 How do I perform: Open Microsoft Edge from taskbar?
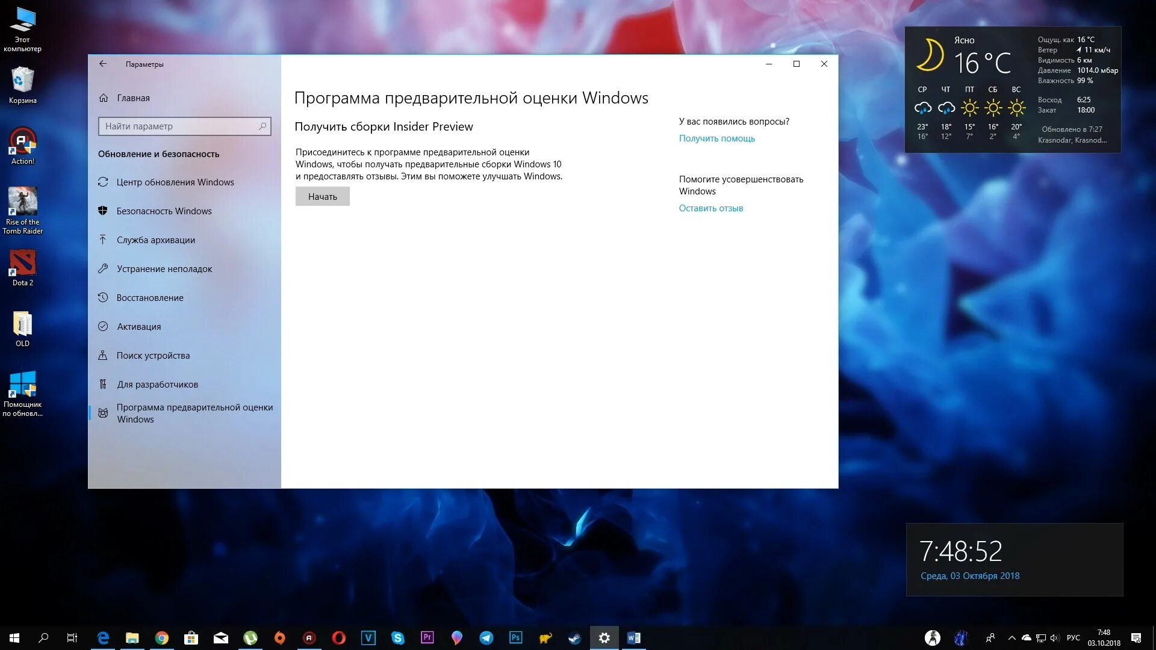tap(103, 638)
